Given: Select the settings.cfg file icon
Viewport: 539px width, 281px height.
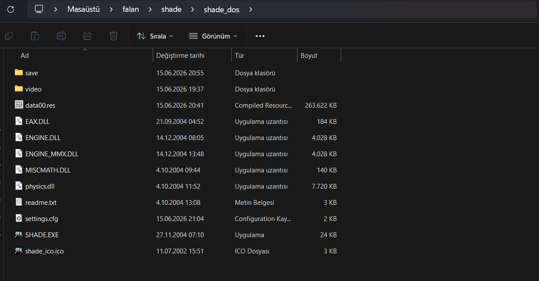Looking at the screenshot, I should pyautogui.click(x=19, y=218).
